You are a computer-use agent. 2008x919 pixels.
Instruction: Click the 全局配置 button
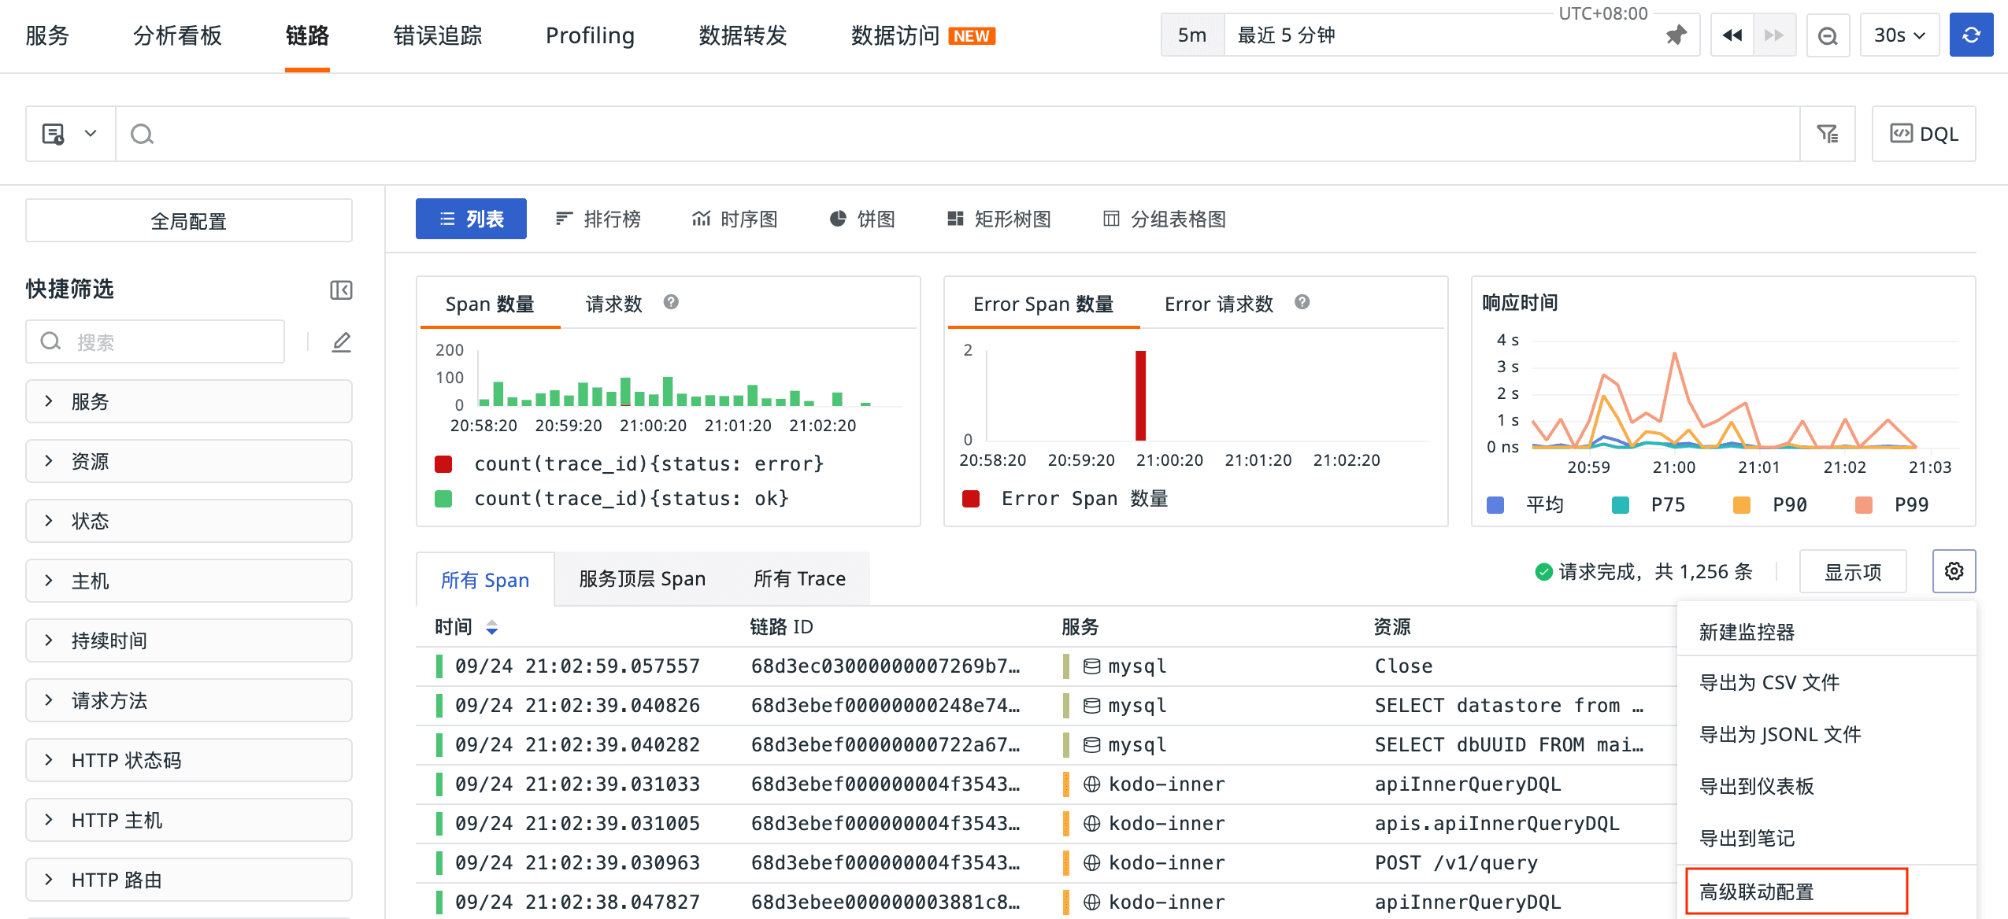pos(188,221)
